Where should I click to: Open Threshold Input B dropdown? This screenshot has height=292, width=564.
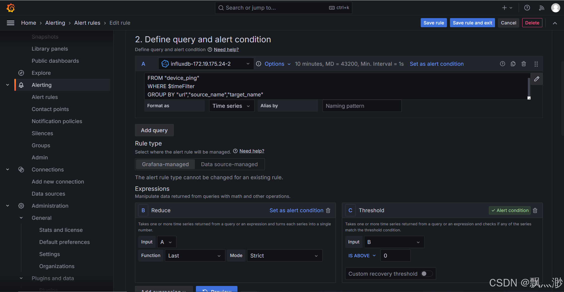tap(394, 242)
